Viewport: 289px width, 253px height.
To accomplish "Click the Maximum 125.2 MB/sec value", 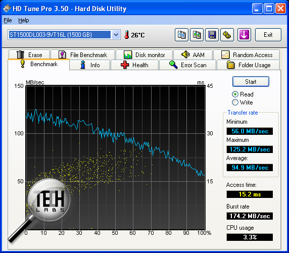I will click(250, 149).
